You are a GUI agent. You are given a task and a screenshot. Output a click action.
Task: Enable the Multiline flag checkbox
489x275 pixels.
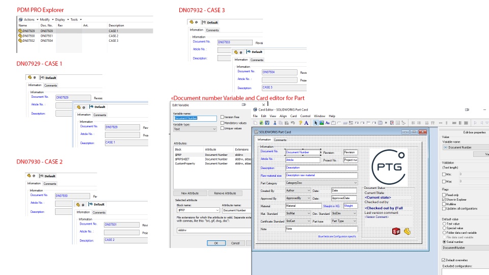444,204
